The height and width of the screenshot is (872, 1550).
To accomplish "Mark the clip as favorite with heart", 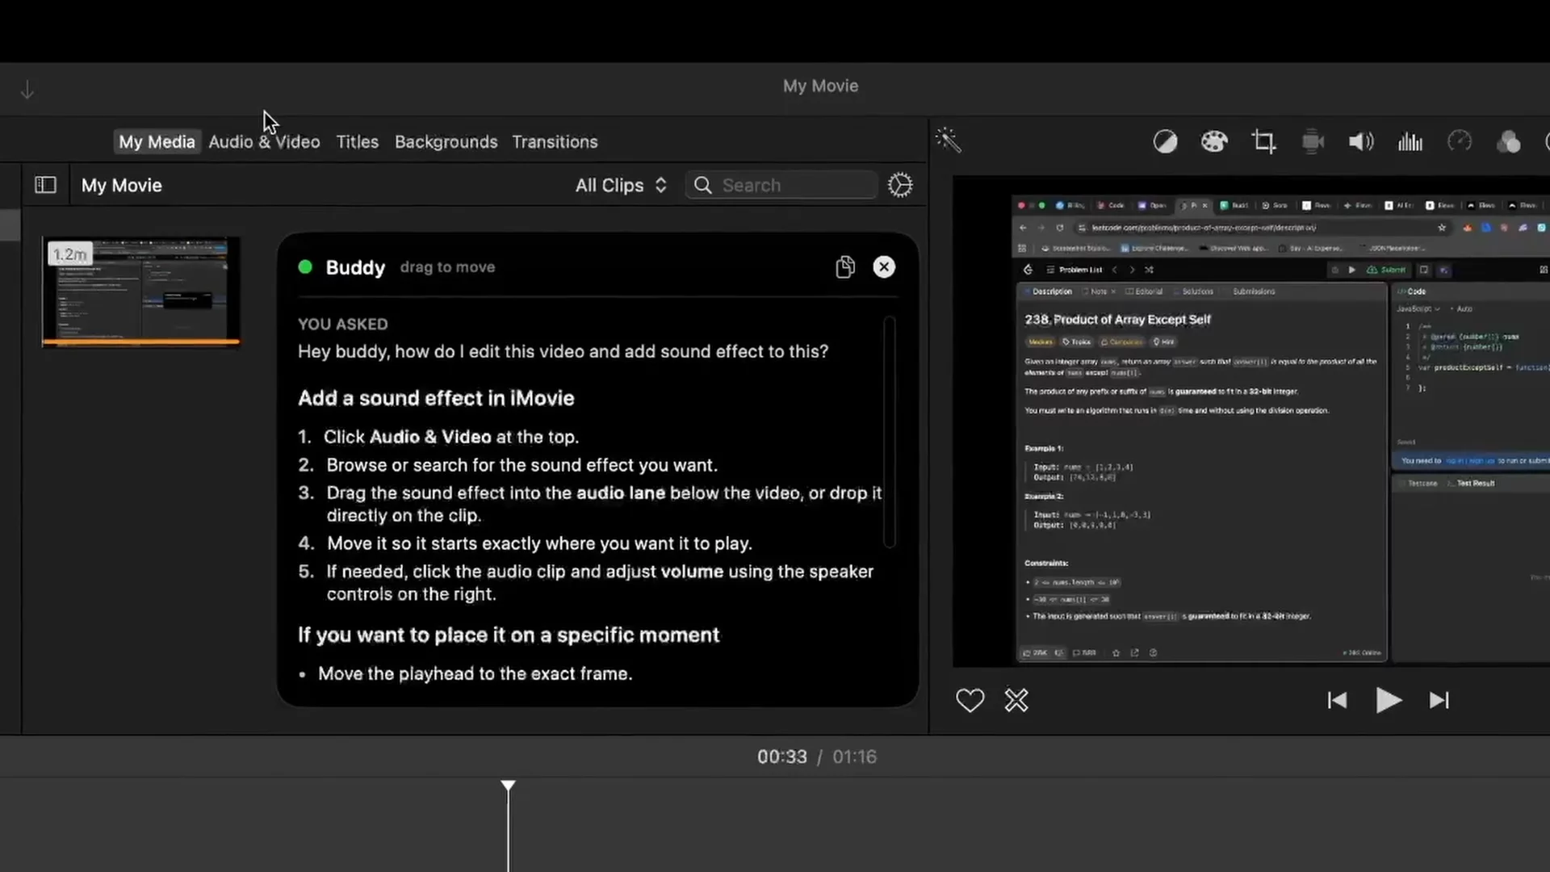I will tap(970, 700).
